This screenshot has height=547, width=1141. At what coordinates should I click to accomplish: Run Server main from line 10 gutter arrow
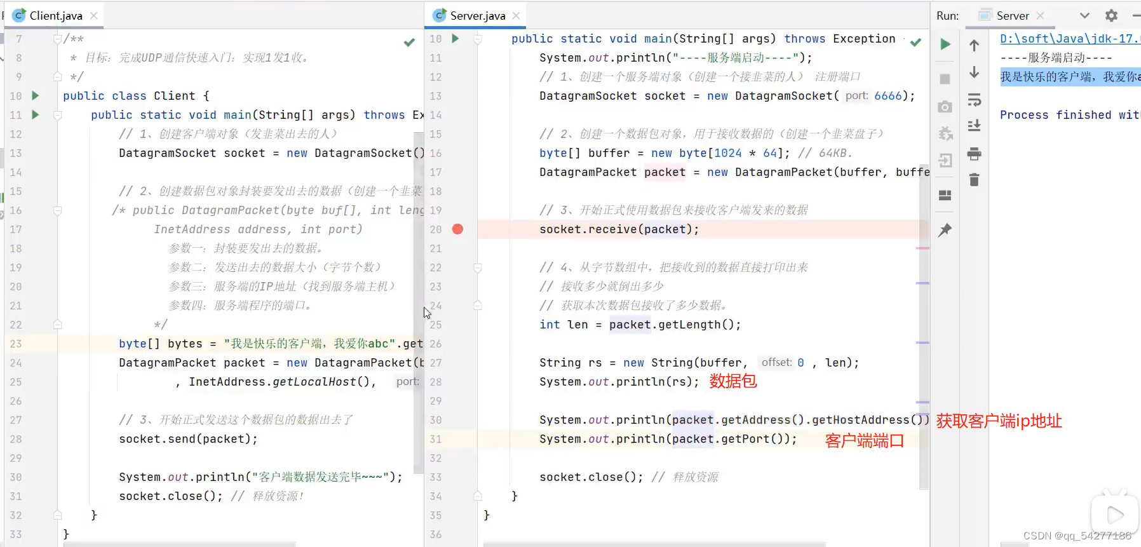[456, 38]
